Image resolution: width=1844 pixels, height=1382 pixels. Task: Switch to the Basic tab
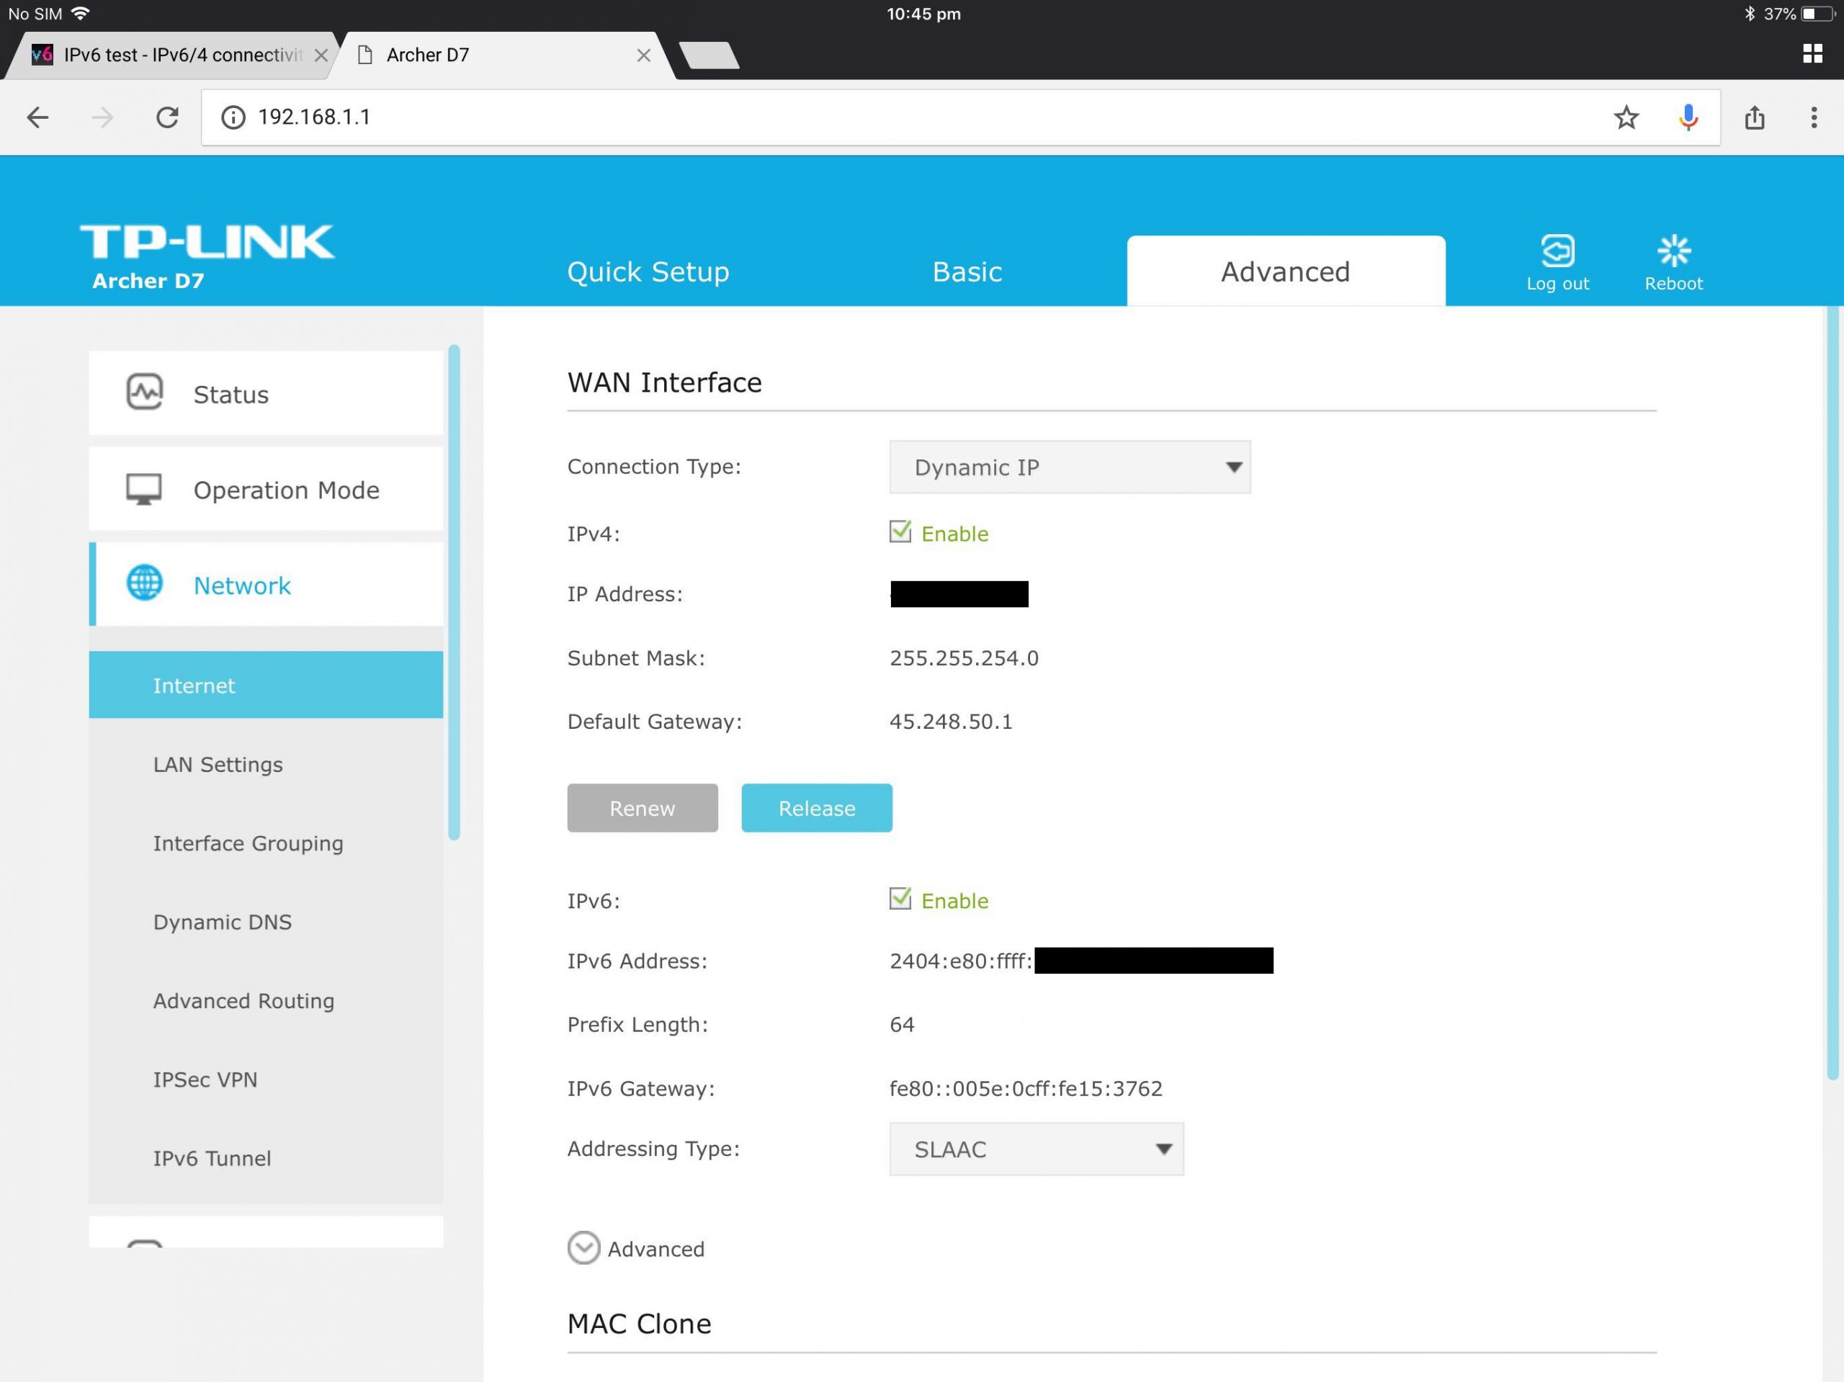pyautogui.click(x=966, y=272)
